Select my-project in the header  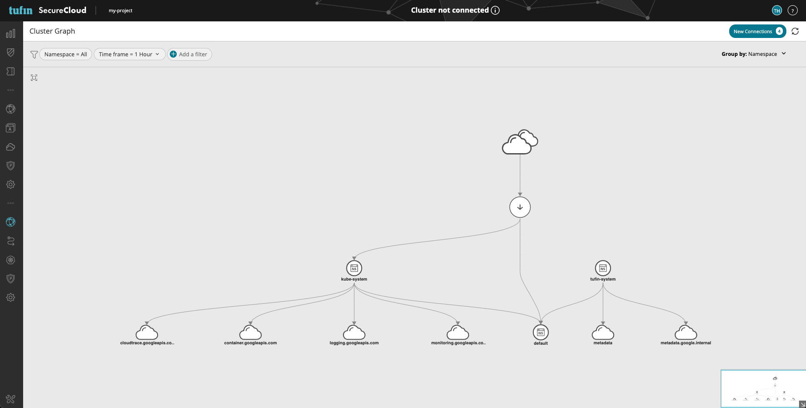point(120,10)
